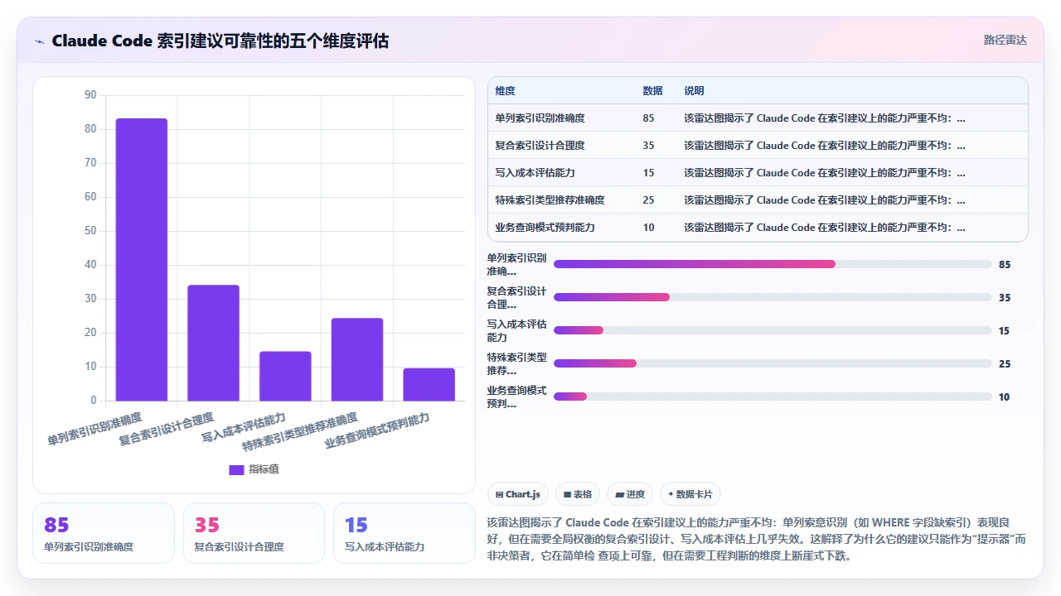Select the 进度 tag chip
This screenshot has height=596, width=1061.
point(630,494)
